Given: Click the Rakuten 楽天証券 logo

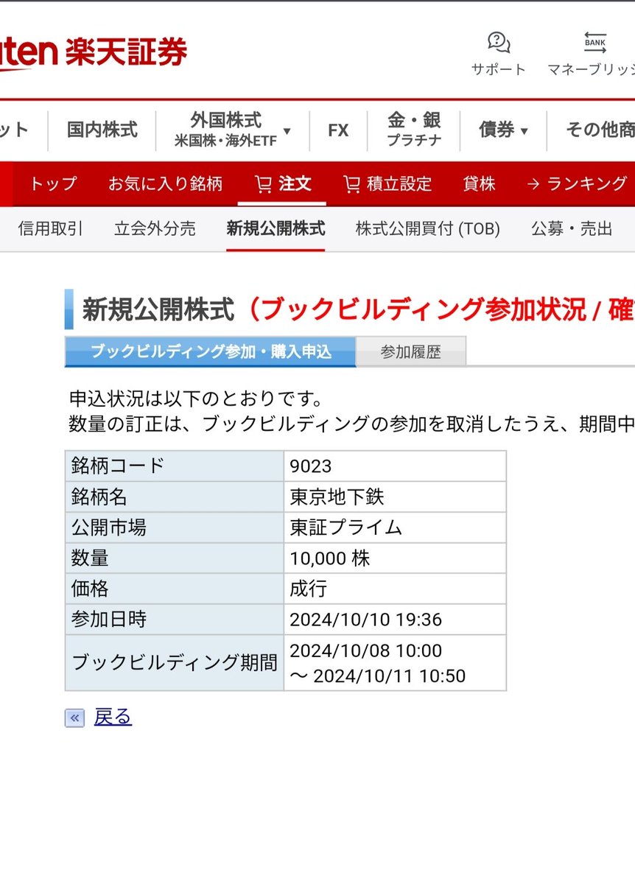Looking at the screenshot, I should pyautogui.click(x=96, y=48).
